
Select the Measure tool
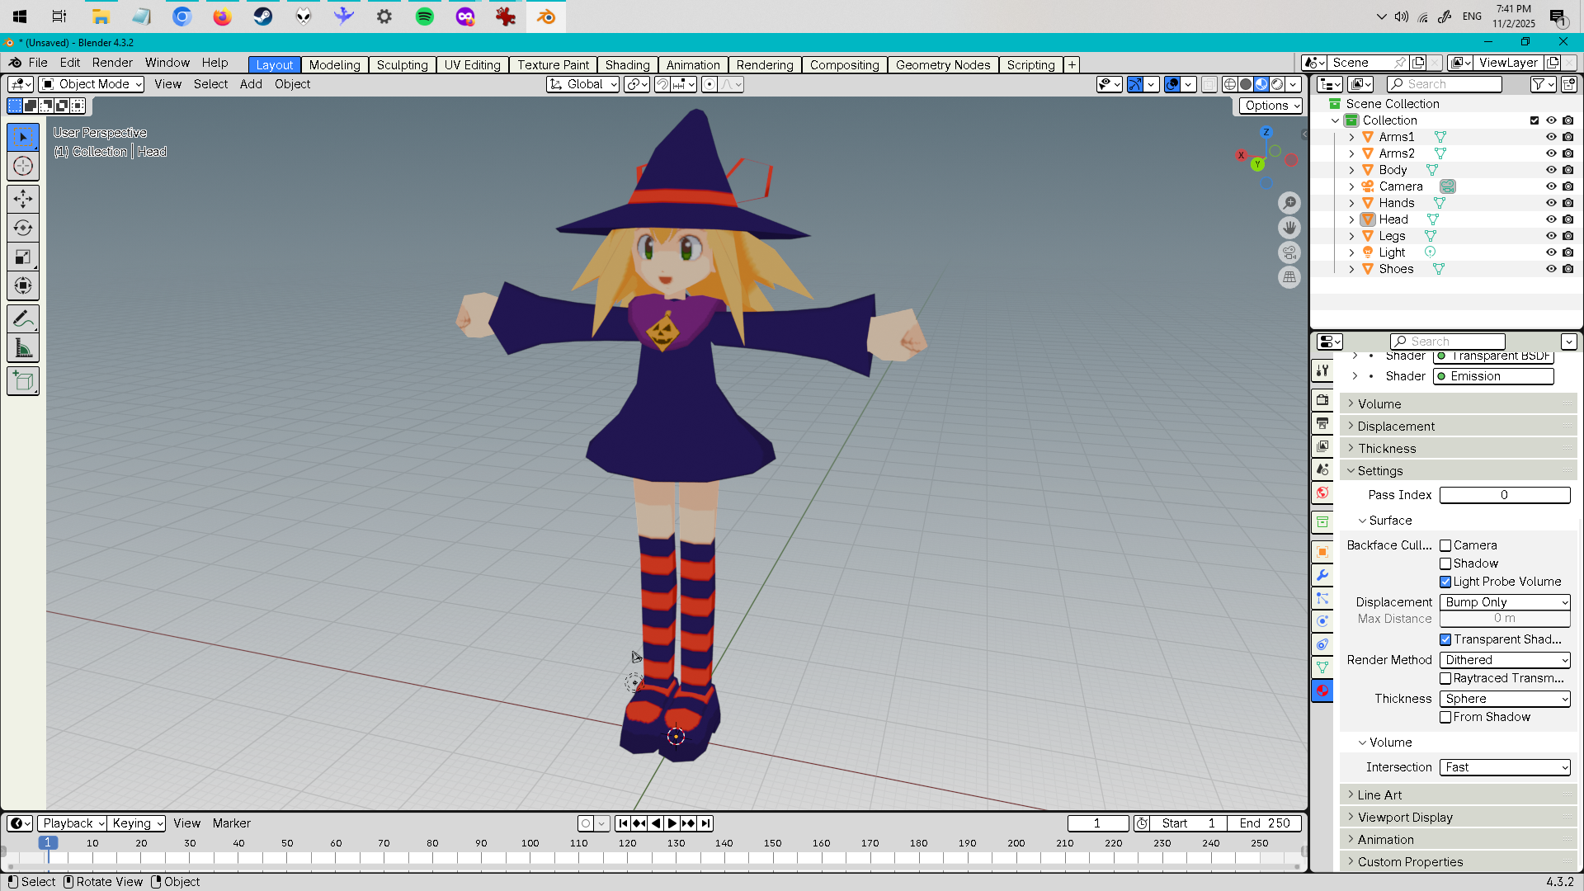click(23, 349)
